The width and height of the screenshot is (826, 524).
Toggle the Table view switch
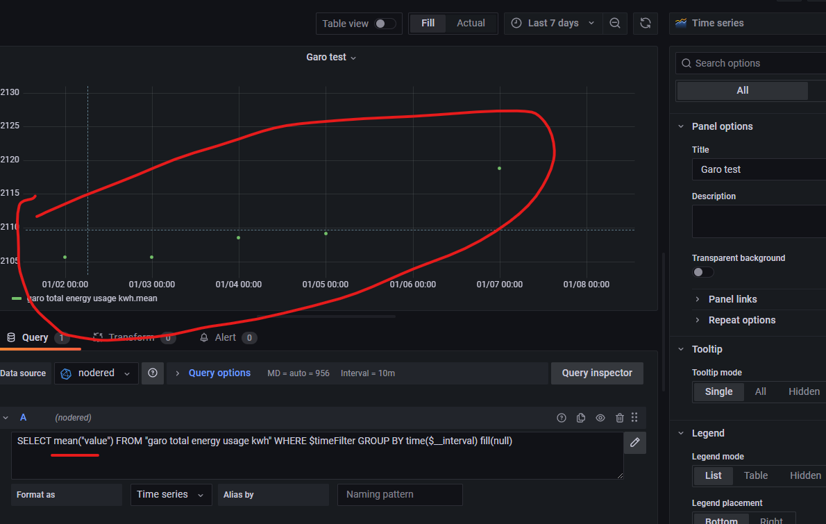click(385, 24)
